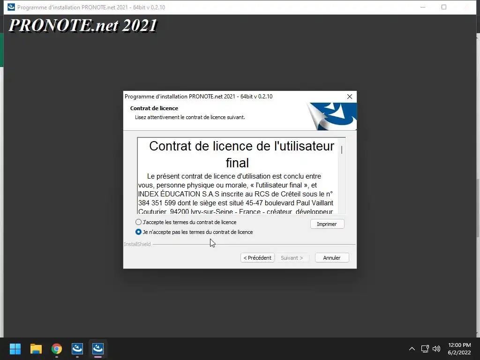Open Google Chrome from the taskbar

point(57,349)
